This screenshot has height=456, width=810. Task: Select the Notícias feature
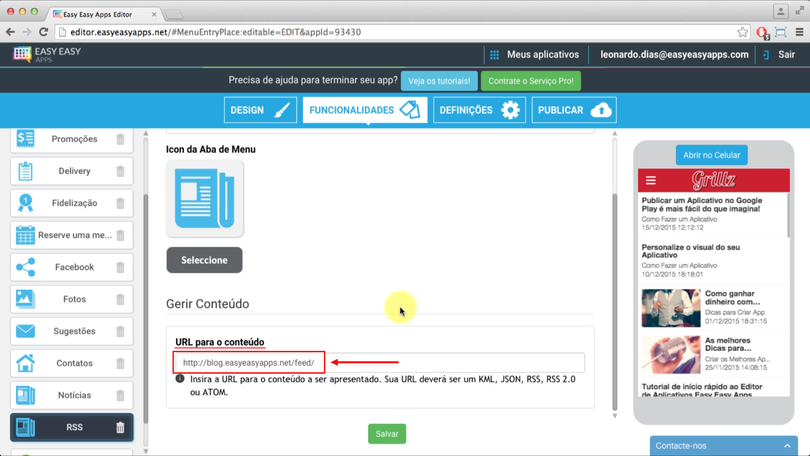pyautogui.click(x=72, y=395)
